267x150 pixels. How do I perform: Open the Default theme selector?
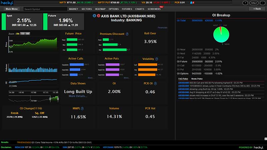click(x=254, y=3)
